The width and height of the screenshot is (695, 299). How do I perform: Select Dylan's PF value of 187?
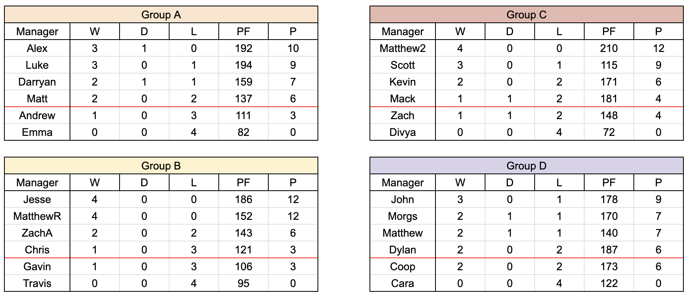point(609,250)
